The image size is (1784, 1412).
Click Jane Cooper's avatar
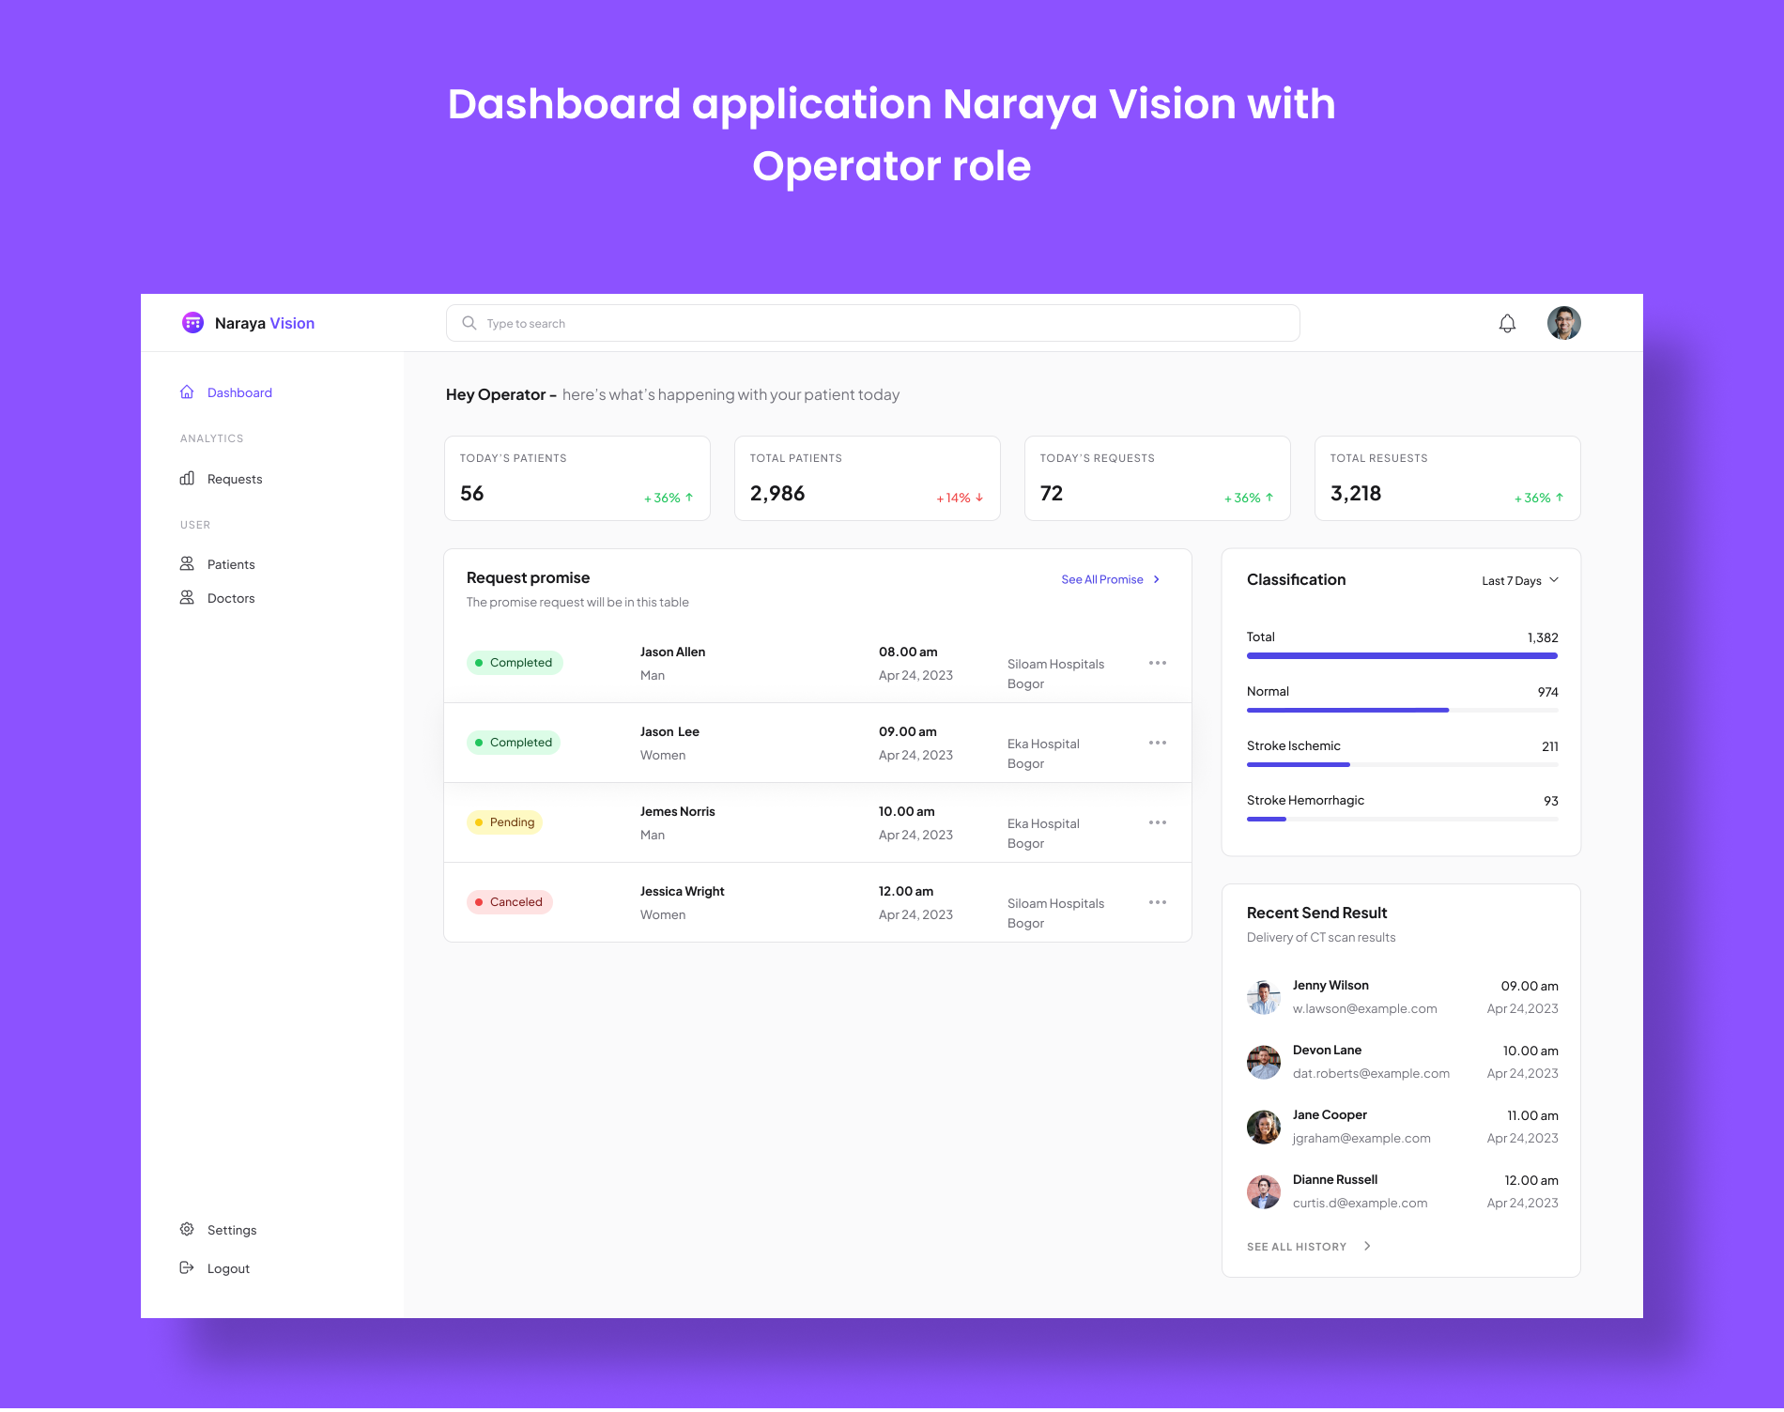point(1264,1127)
